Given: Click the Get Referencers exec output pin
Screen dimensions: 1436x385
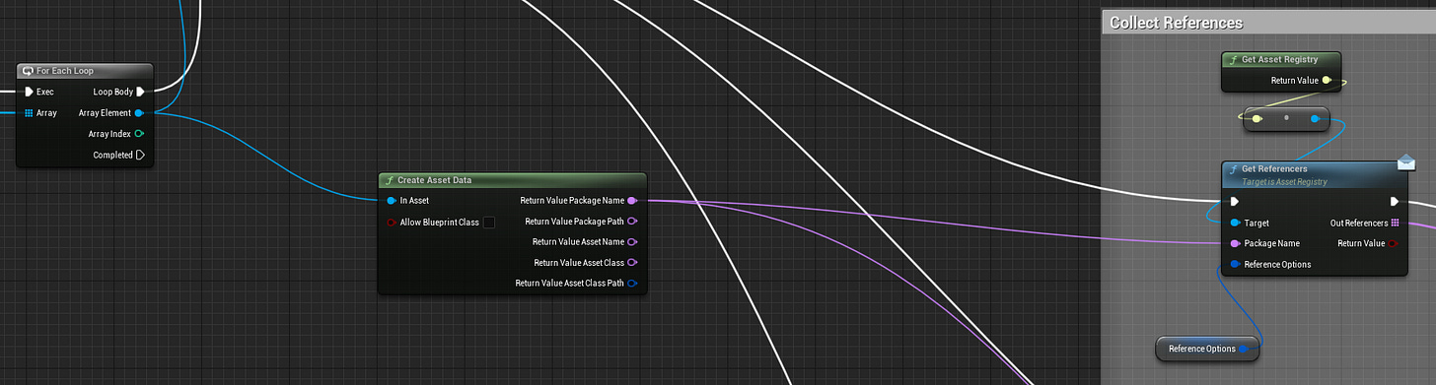Looking at the screenshot, I should (1395, 202).
